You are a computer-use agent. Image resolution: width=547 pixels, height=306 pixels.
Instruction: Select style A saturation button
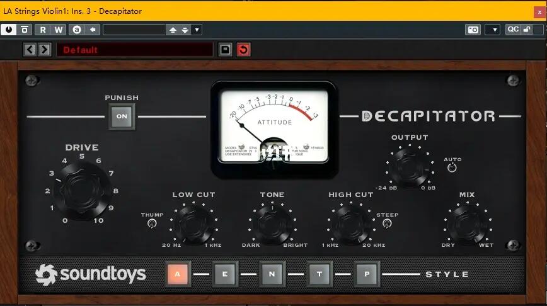point(178,274)
